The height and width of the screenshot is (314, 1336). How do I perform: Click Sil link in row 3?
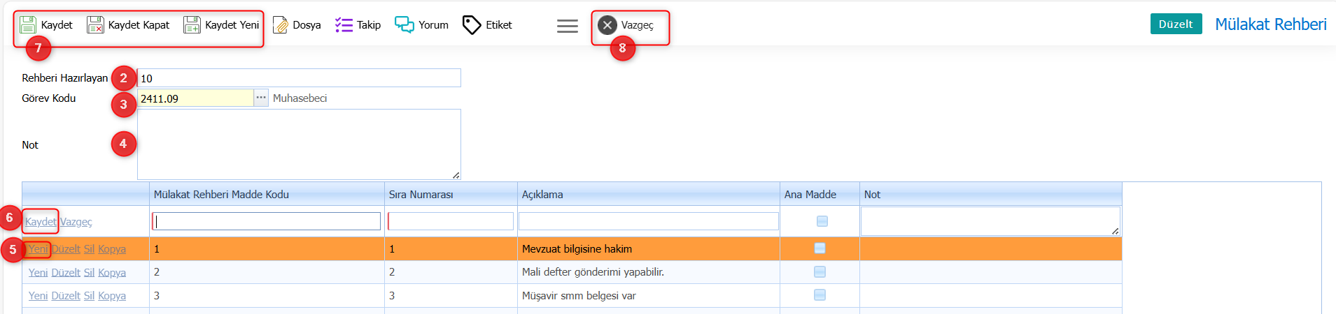coord(89,296)
